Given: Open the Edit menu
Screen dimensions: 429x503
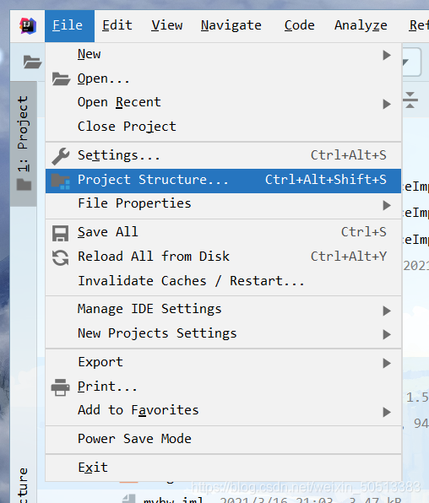Looking at the screenshot, I should (x=117, y=25).
